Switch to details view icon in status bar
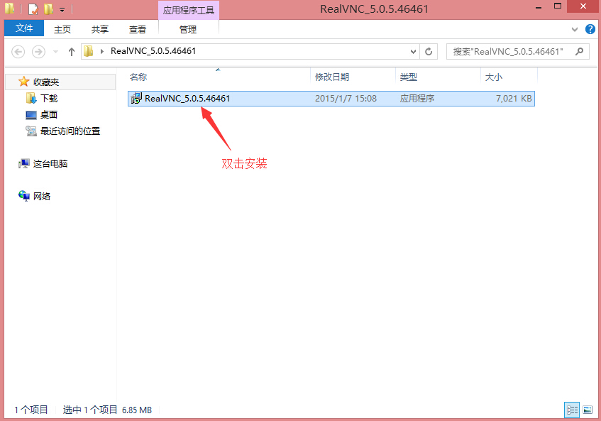Image resolution: width=601 pixels, height=421 pixels. click(572, 410)
